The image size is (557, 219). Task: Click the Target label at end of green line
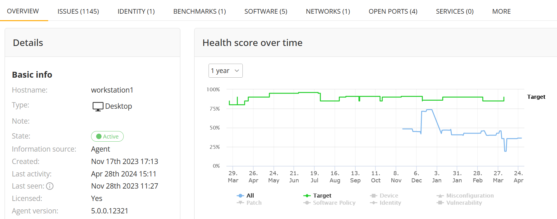(536, 97)
